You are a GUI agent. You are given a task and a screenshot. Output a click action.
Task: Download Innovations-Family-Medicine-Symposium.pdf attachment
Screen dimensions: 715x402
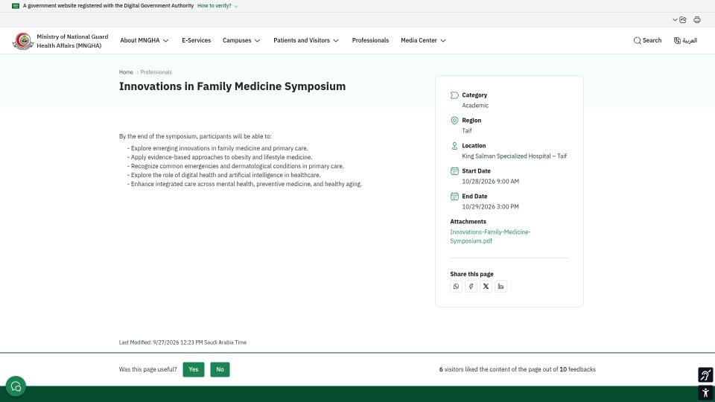click(490, 237)
